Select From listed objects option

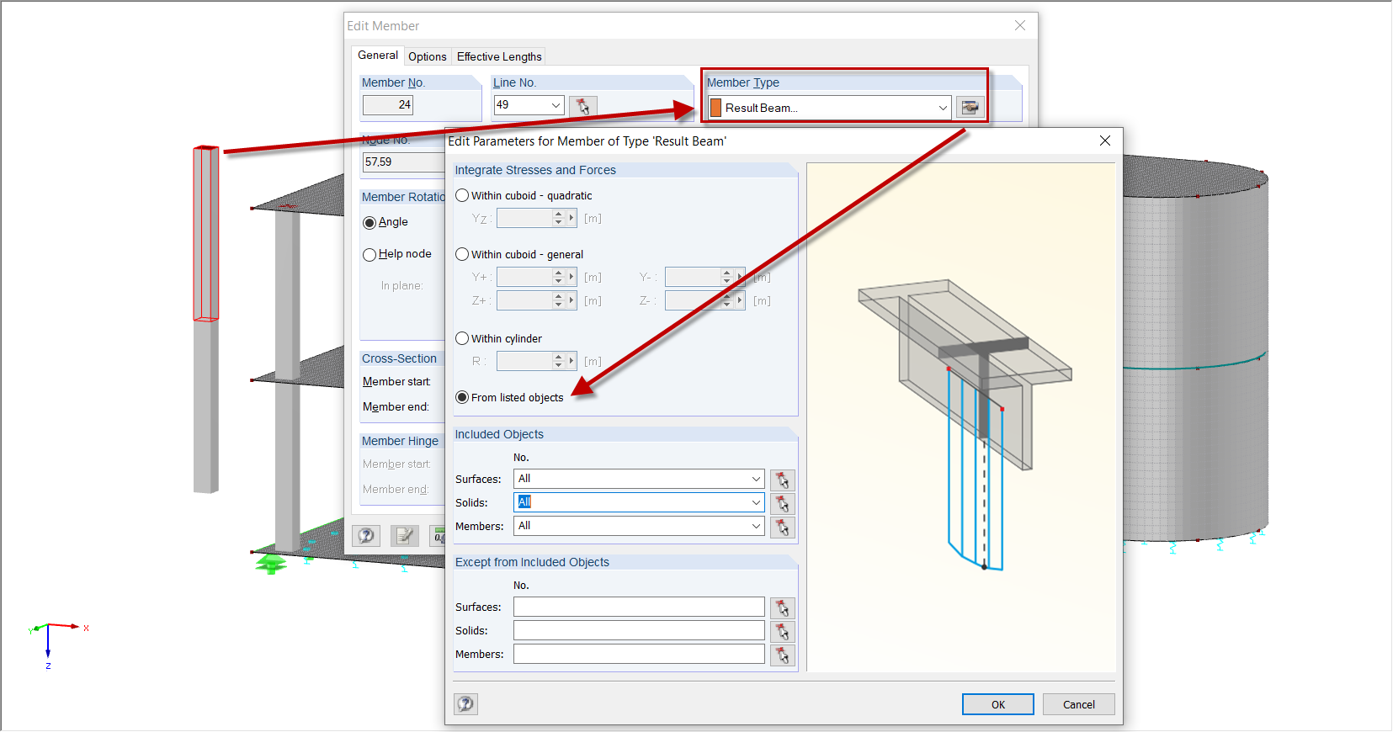(x=462, y=397)
